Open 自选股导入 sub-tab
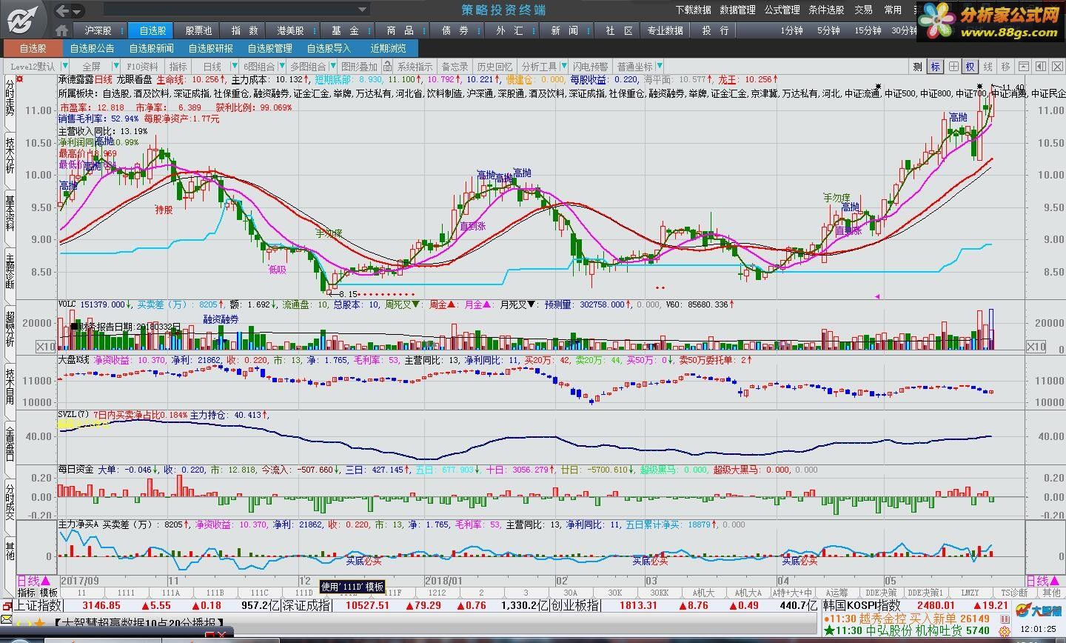 [x=329, y=48]
